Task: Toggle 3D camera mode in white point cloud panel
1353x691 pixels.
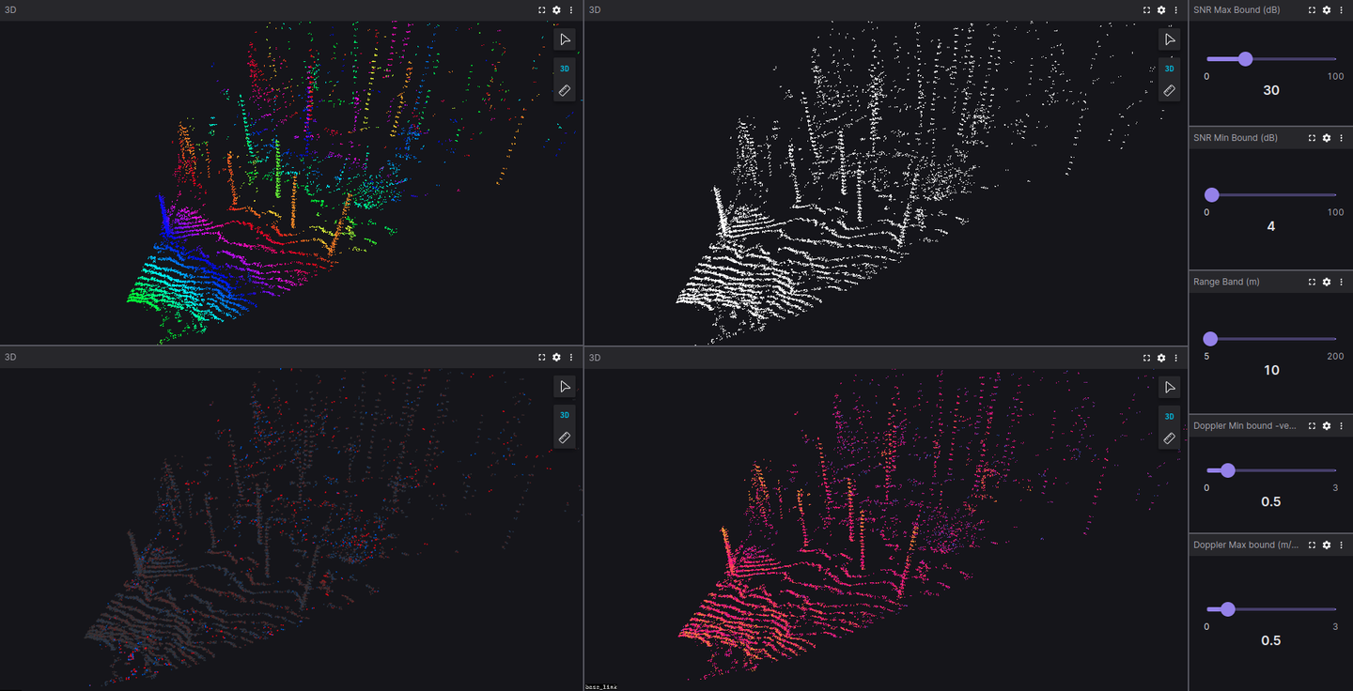Action: pos(1169,69)
